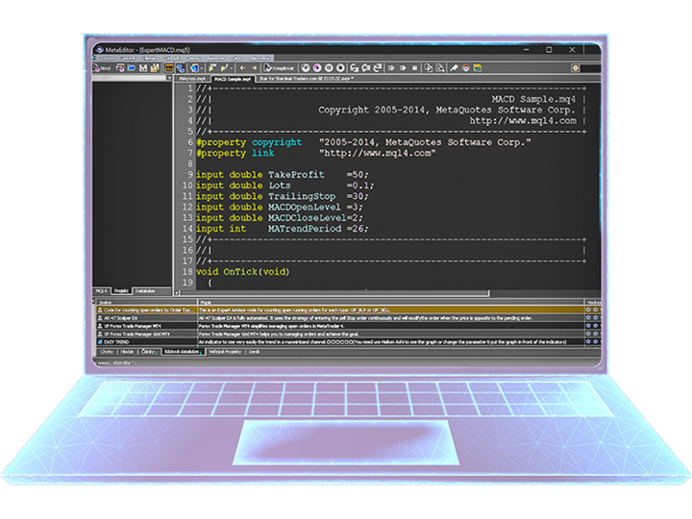Viewport: 692px width, 519px height.
Task: Select the MQL4 tab in Navigator
Action: point(102,291)
